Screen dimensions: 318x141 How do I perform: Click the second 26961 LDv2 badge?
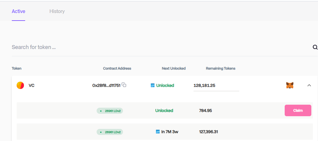tap(110, 132)
